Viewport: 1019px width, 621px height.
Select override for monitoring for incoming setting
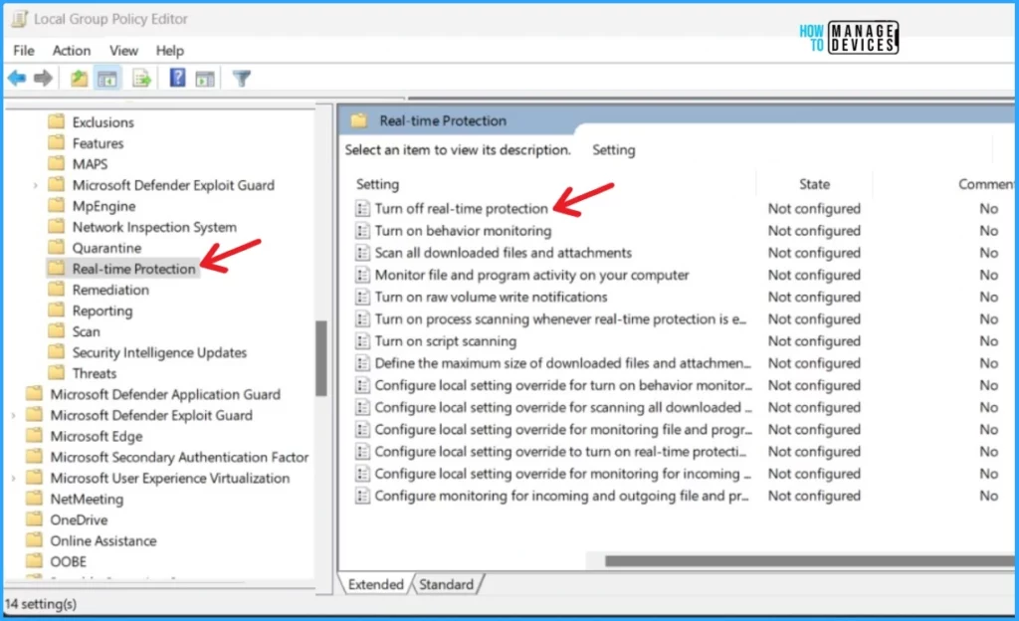click(x=563, y=474)
